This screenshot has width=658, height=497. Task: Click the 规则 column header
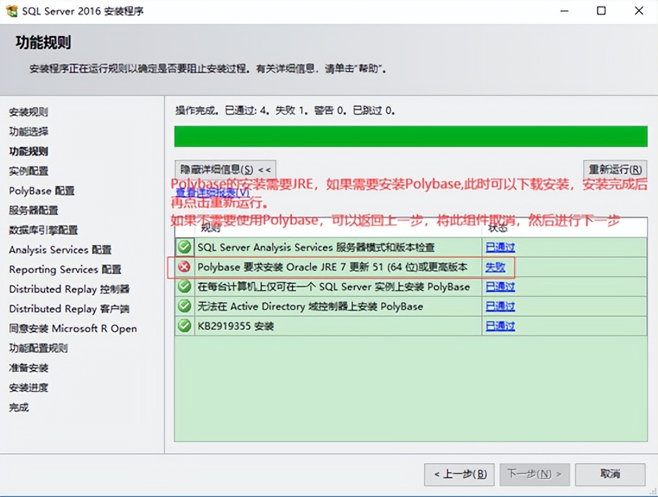[x=339, y=228]
